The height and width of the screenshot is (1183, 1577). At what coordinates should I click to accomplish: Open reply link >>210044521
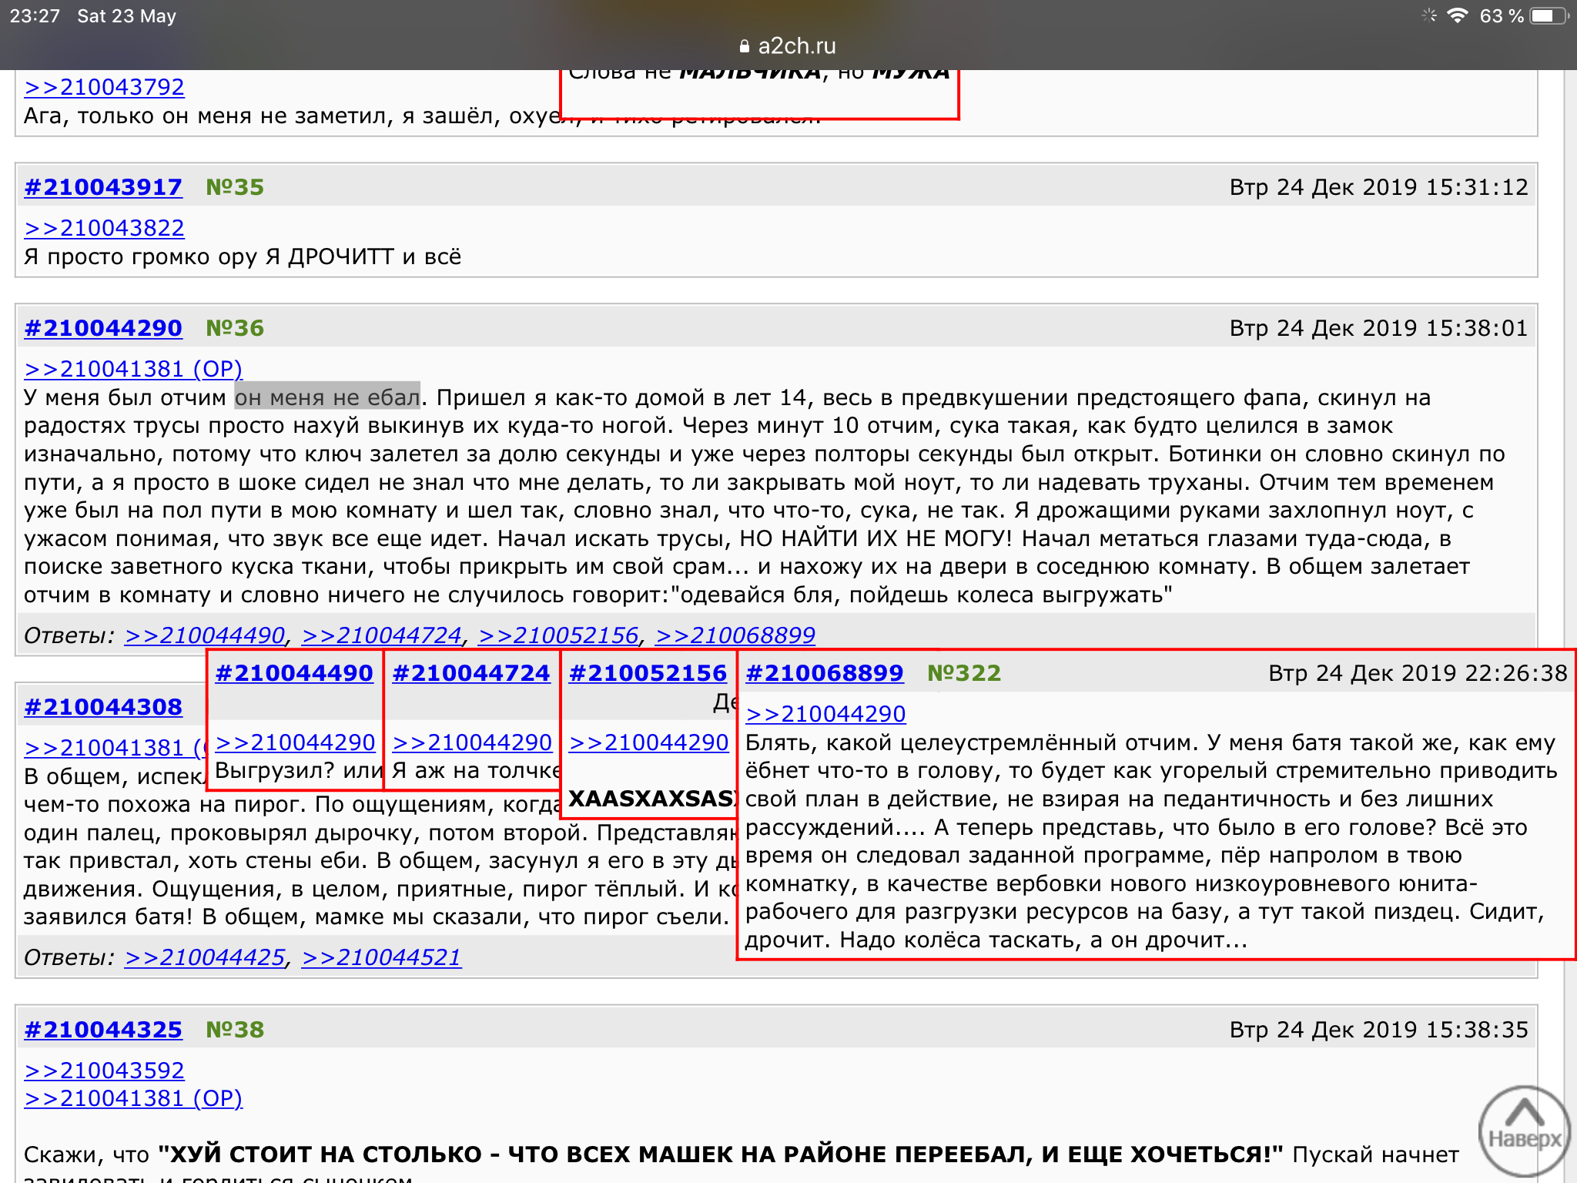381,957
